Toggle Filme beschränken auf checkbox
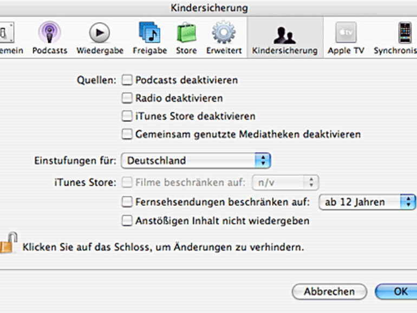 pos(127,182)
